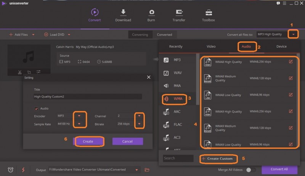Open the Burn section
The width and height of the screenshot is (305, 176).
click(151, 15)
